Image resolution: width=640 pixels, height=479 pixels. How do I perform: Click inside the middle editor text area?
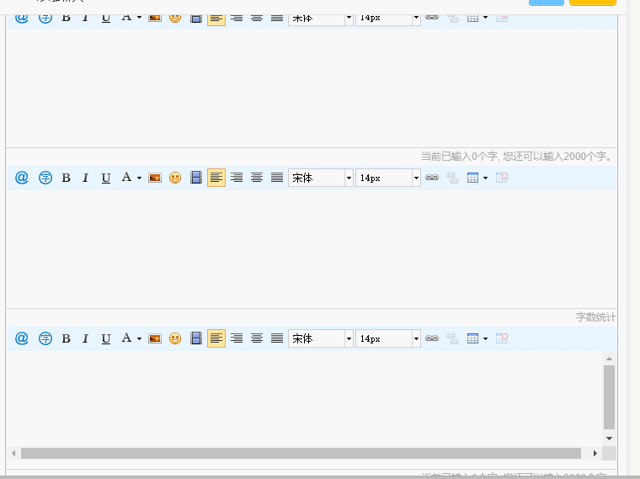point(312,248)
